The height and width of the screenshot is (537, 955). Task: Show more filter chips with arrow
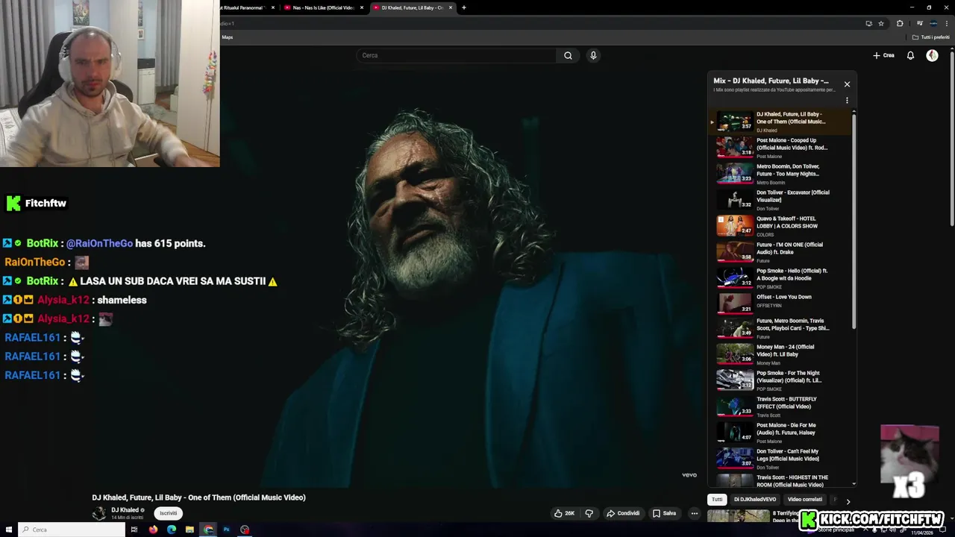tap(848, 501)
